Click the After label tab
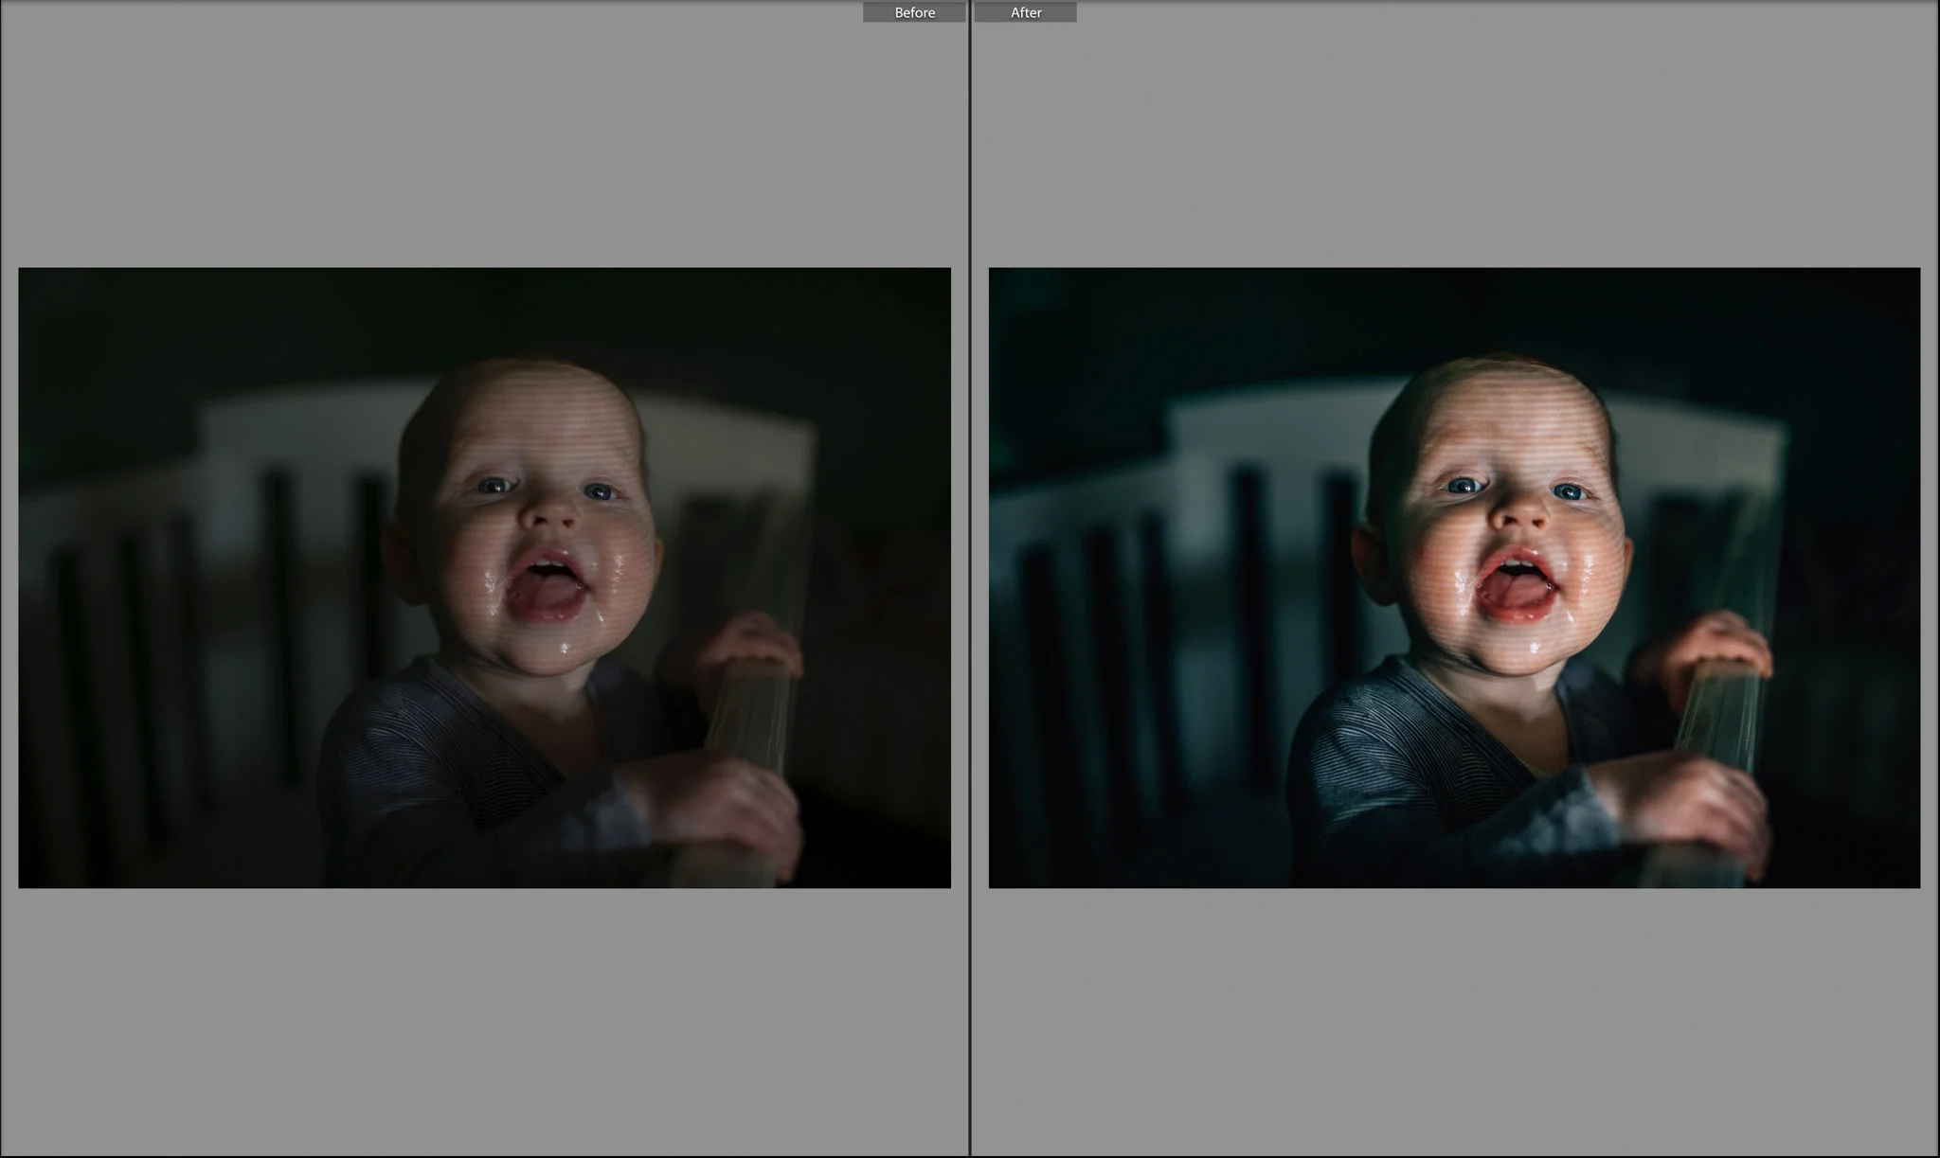 [1026, 12]
